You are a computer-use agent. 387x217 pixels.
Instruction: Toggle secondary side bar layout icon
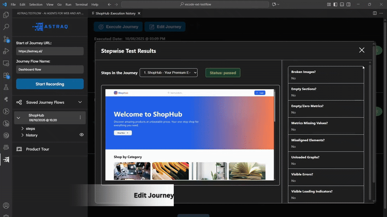pyautogui.click(x=348, y=4)
